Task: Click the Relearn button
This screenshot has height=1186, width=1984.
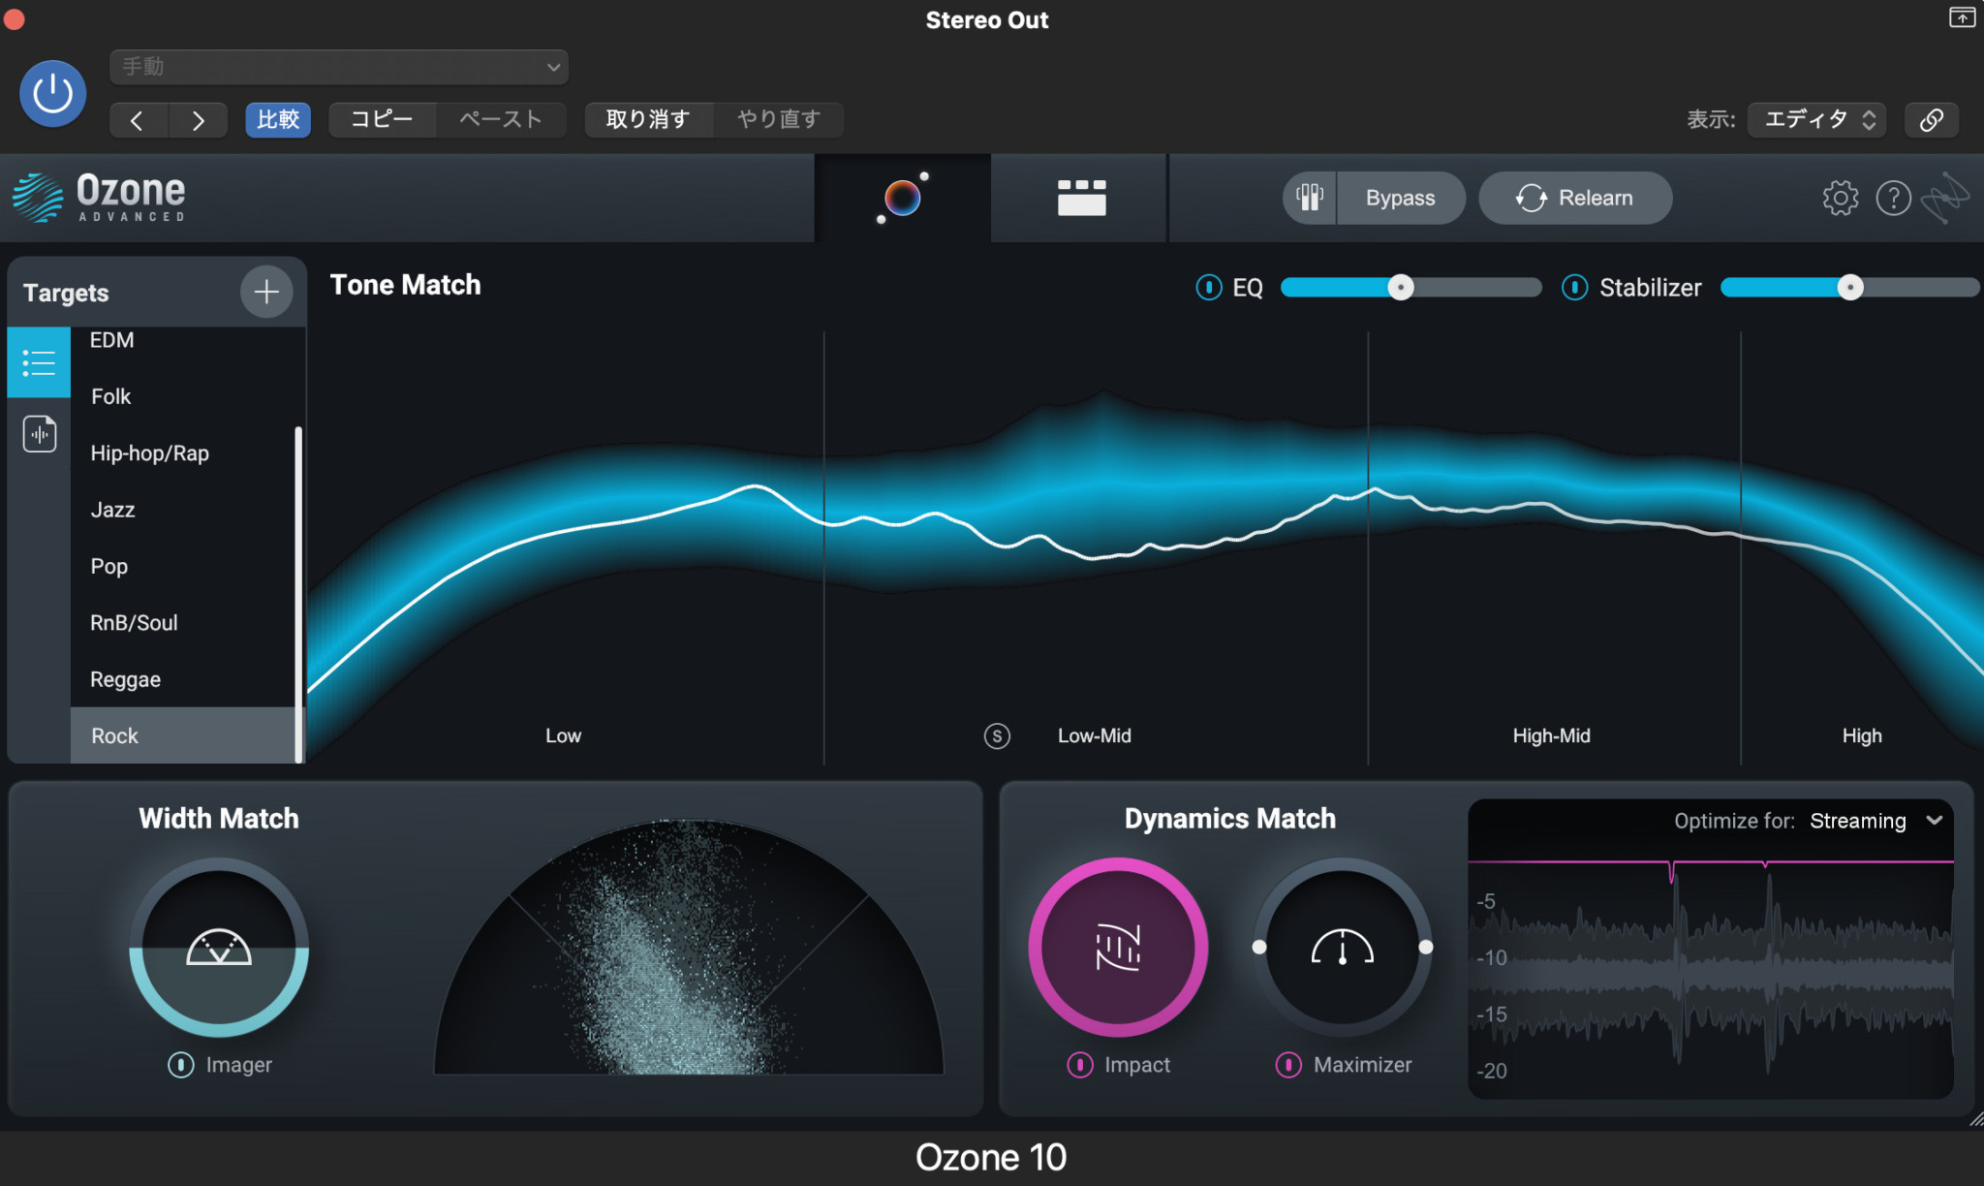Action: pyautogui.click(x=1573, y=197)
